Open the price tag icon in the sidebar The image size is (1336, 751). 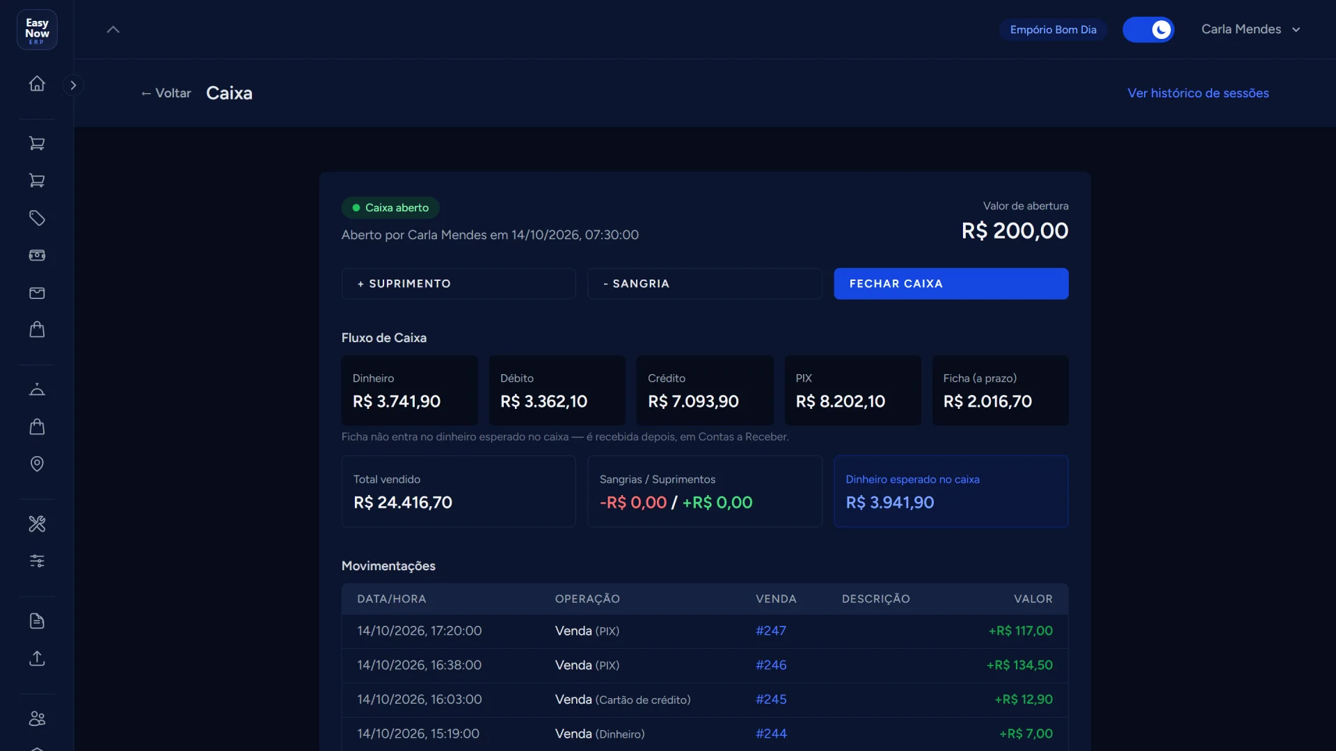click(x=37, y=218)
